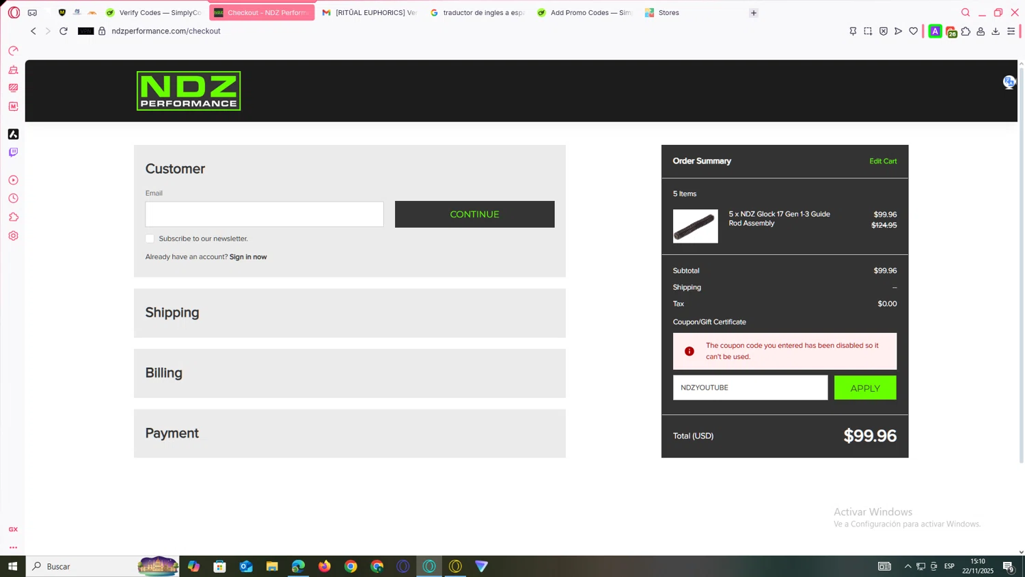Open the extensions cube icon

point(966,31)
